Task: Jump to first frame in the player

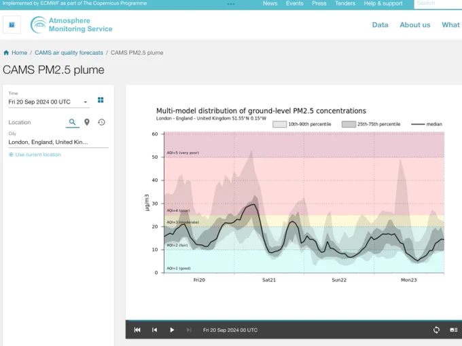Action: click(137, 330)
